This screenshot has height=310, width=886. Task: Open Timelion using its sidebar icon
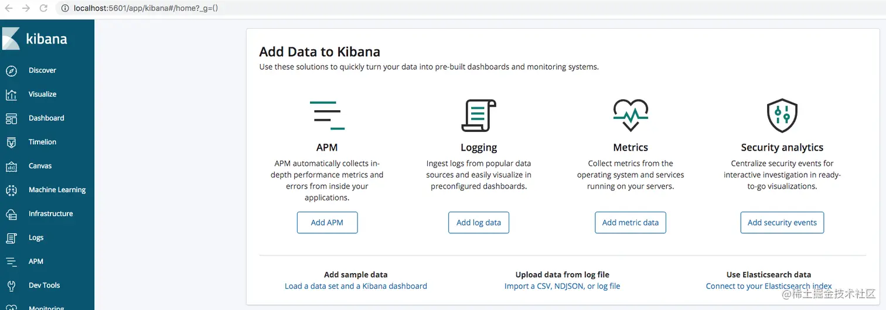(11, 142)
